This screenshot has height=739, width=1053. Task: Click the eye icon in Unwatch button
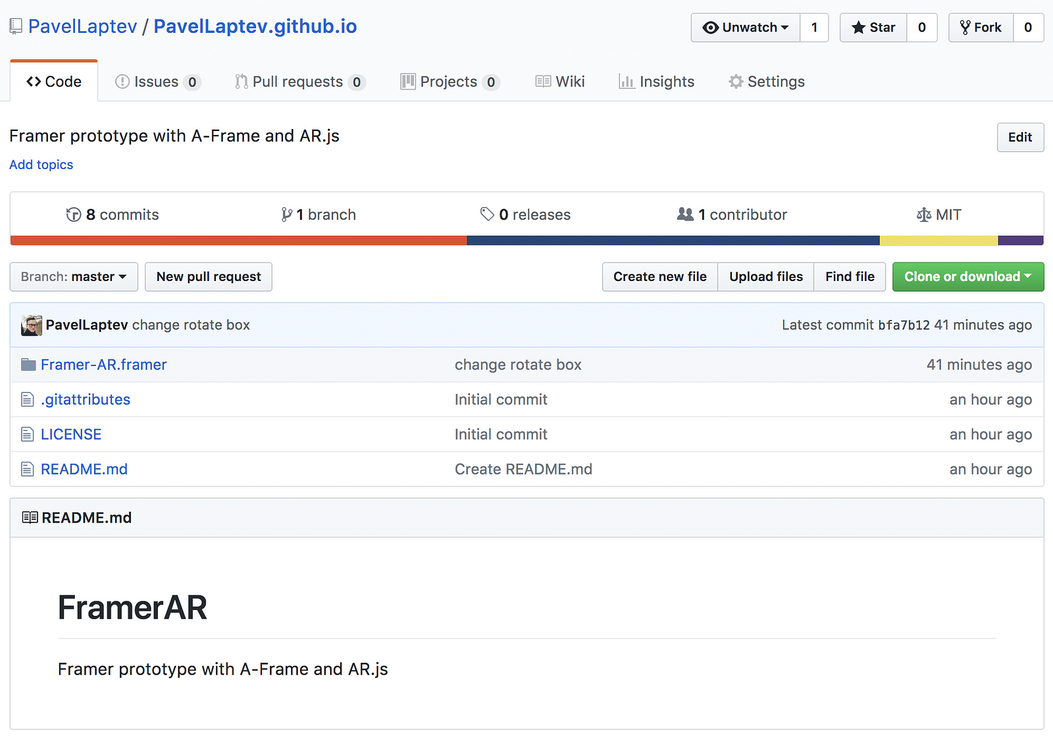point(711,28)
